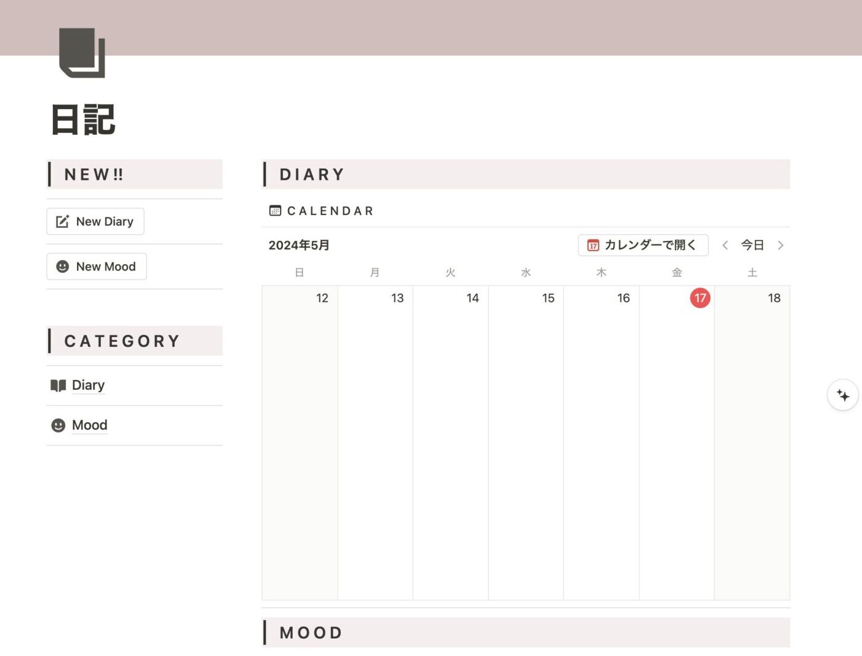Click the pencil icon on New Diary button
The image size is (862, 656).
coord(62,221)
